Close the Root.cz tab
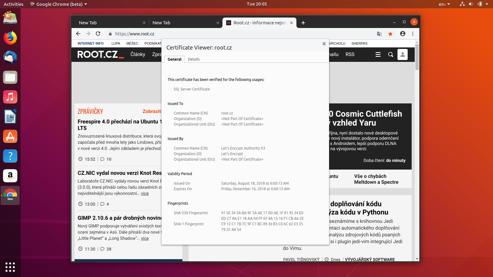The image size is (493, 277). click(x=291, y=23)
